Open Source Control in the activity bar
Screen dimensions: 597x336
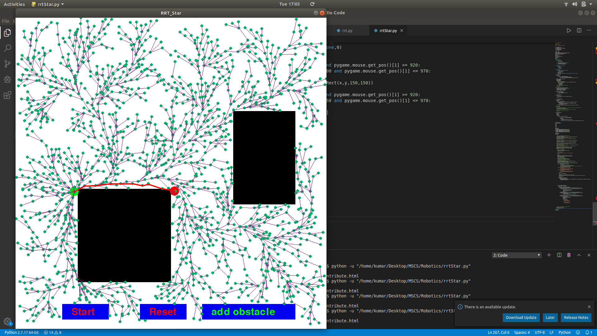point(7,64)
